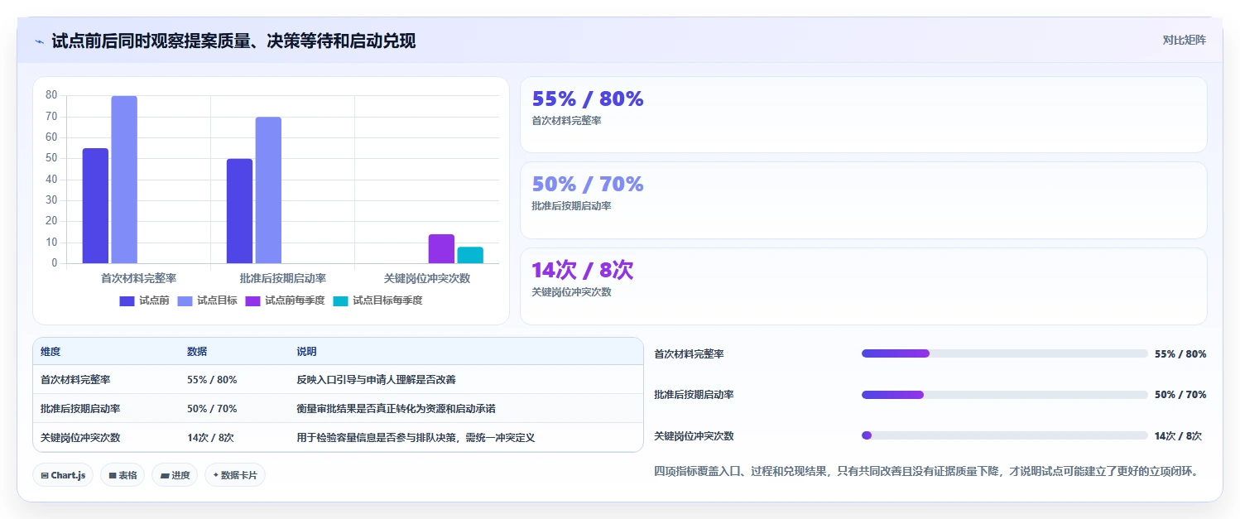Screen dimensions: 1240x519
Task: Click the 数据 column header
Action: 197,352
